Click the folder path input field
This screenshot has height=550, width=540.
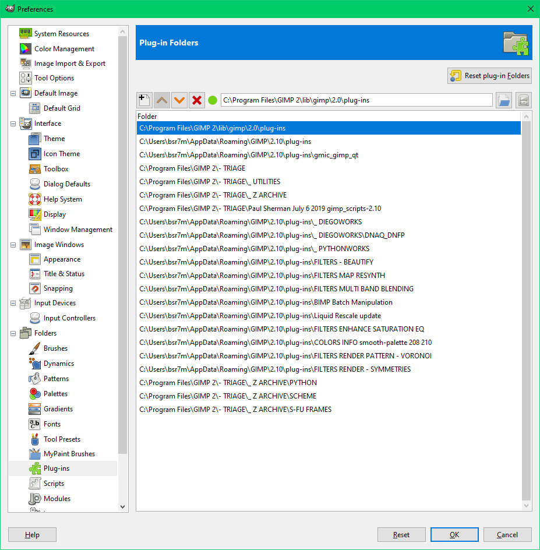pos(357,100)
